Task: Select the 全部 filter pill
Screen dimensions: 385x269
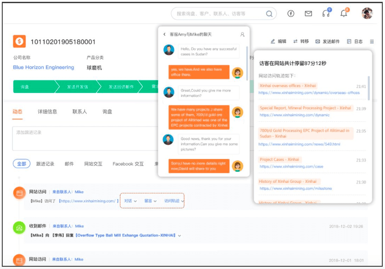Action: coord(22,164)
